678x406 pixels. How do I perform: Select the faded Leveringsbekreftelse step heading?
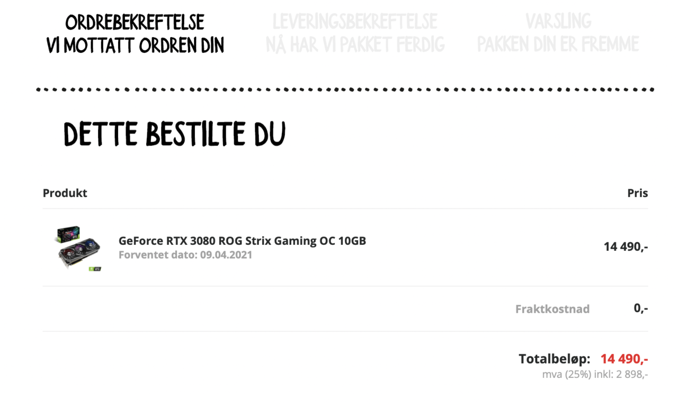coord(355,21)
